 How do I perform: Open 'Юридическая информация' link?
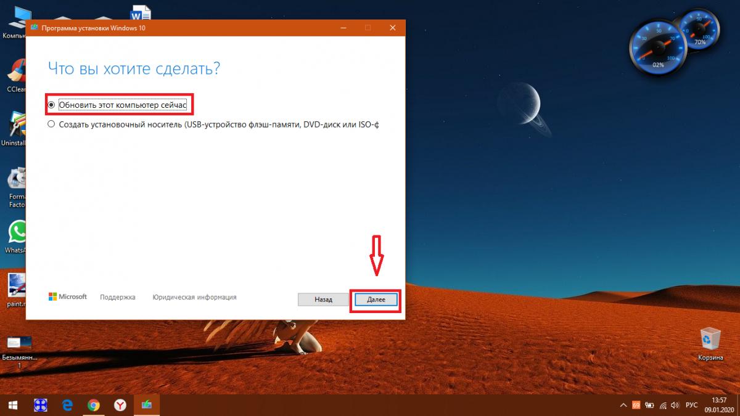point(194,297)
